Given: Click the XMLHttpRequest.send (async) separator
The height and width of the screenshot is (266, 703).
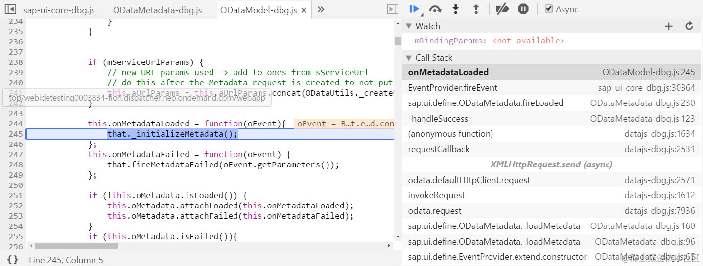Looking at the screenshot, I should (551, 164).
